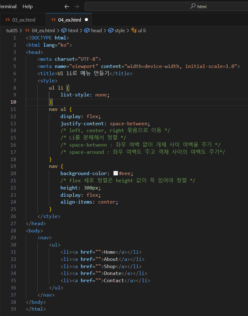Screen dimensions: 248x316
Task: Click the lang="ko" attribute value
Action: point(63,45)
